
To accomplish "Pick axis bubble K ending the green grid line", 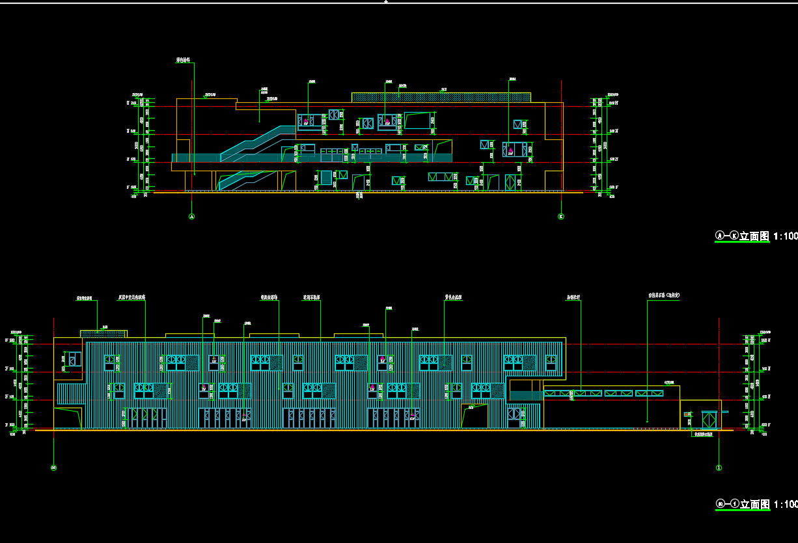I will (561, 216).
